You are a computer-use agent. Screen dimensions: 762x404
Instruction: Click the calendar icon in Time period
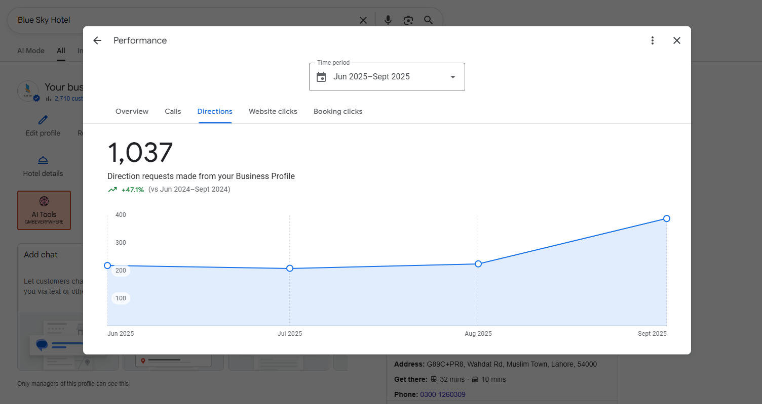[x=321, y=77]
